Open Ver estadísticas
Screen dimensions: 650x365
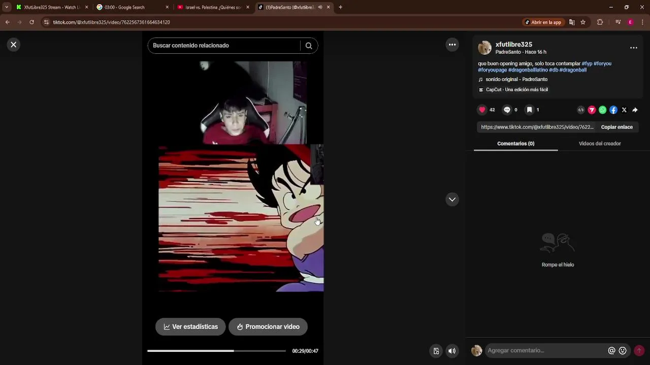[190, 327]
